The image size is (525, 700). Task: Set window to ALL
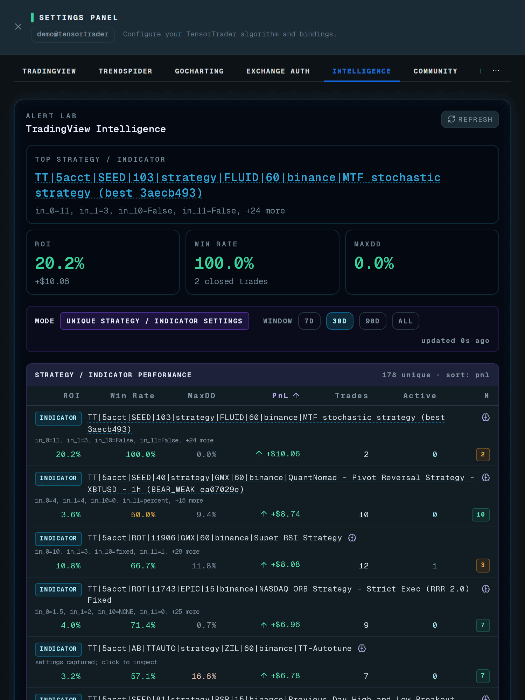point(405,321)
